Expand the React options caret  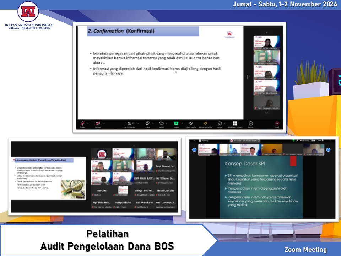coord(166,123)
